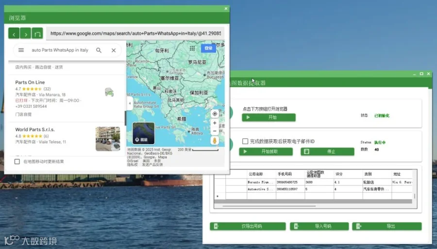437x249 pixels.
Task: Open the Google apps grid icon
Action: (192, 48)
